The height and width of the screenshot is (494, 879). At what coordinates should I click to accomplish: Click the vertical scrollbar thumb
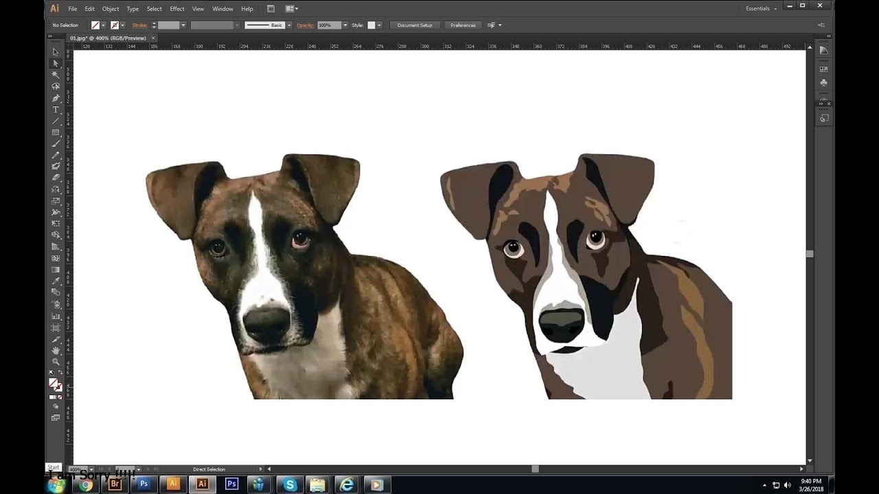pos(810,254)
